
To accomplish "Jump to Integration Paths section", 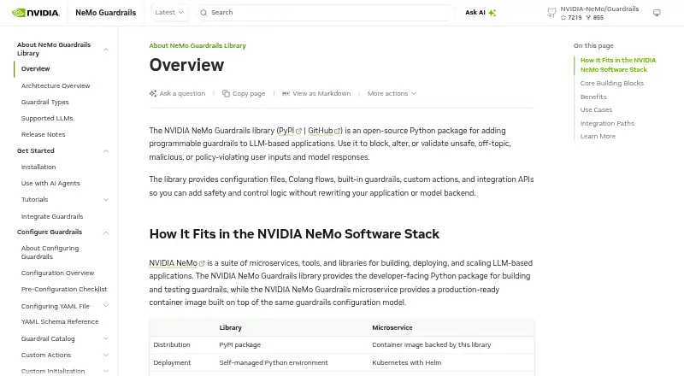I will 607,123.
